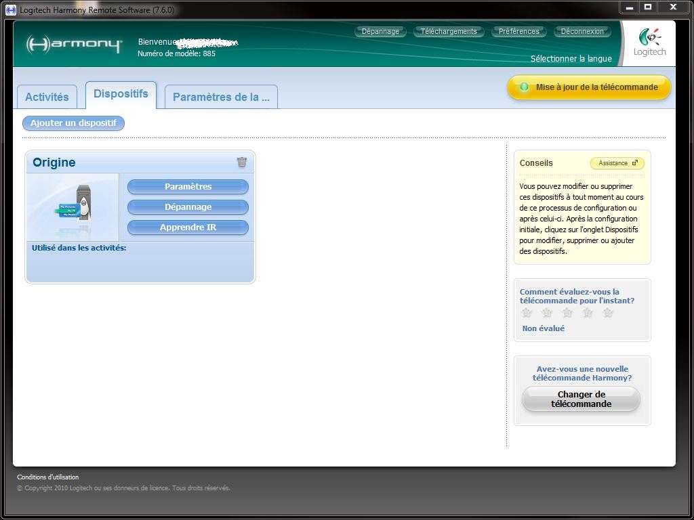Click the Harmony logo in header
This screenshot has height=520, width=694.
(x=73, y=44)
